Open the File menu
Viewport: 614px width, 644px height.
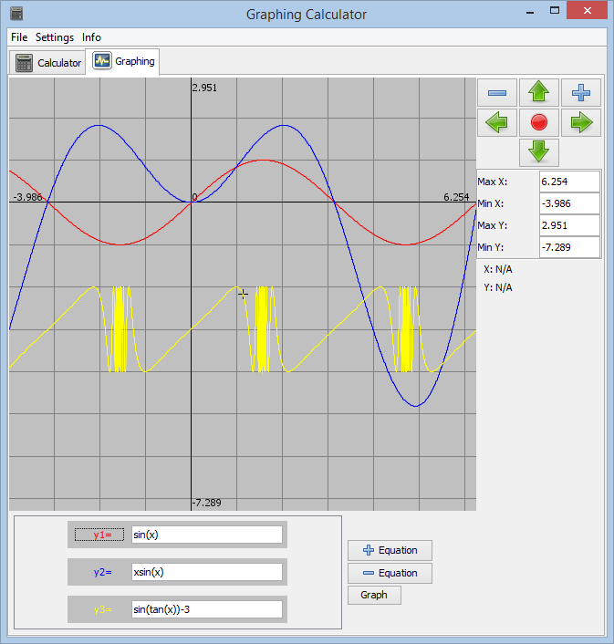click(19, 37)
